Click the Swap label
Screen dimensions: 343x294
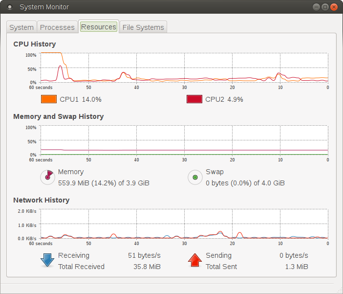tap(214, 172)
